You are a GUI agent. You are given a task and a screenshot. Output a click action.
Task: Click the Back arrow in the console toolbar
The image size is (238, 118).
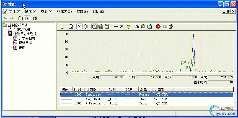coord(6,18)
